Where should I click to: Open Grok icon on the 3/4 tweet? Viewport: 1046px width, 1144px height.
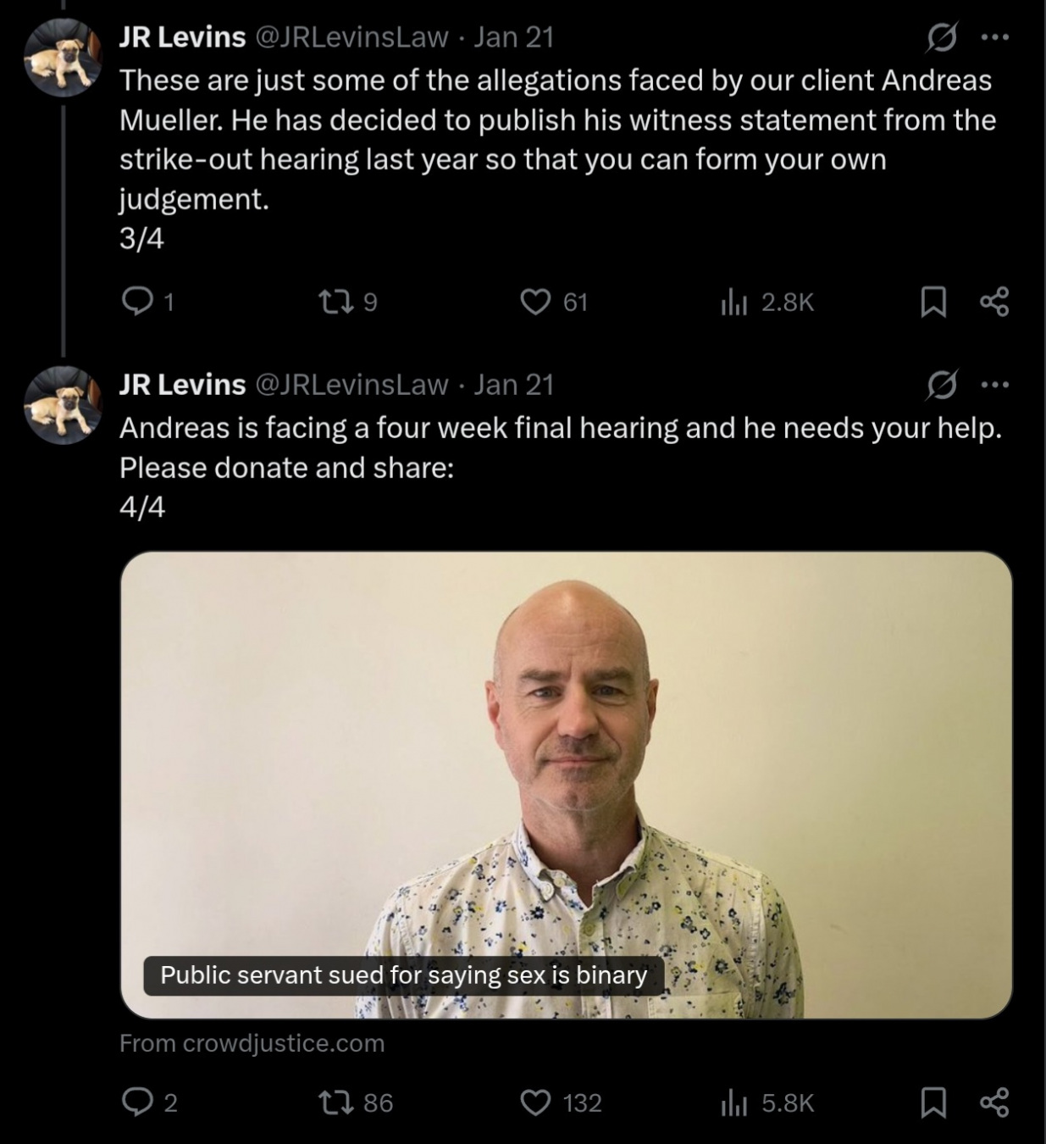point(942,37)
